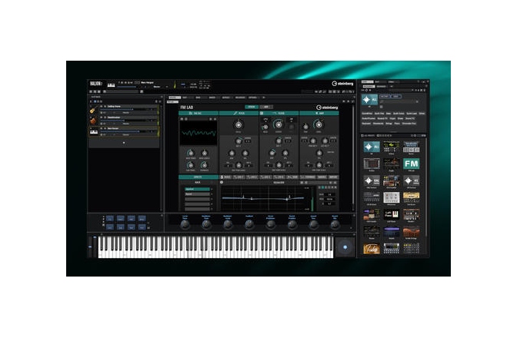The image size is (517, 338).
Task: Open the Pitch section tab with pencil icon
Action: (238, 113)
